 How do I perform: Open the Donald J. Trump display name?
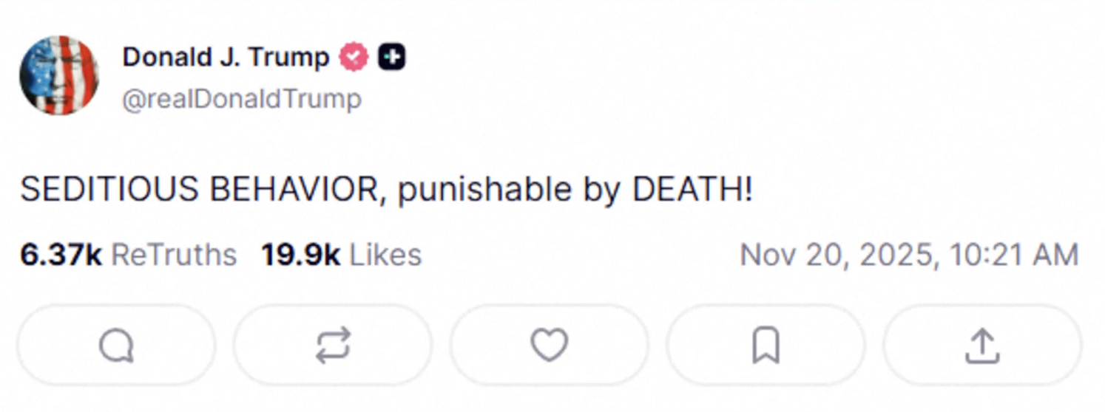[226, 57]
